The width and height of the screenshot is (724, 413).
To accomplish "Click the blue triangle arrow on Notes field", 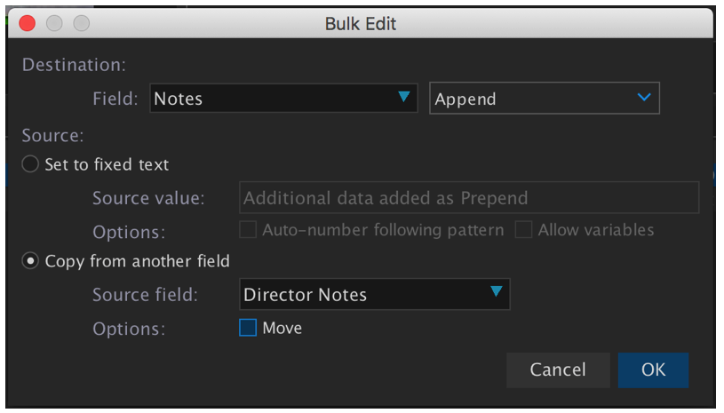I will [404, 98].
